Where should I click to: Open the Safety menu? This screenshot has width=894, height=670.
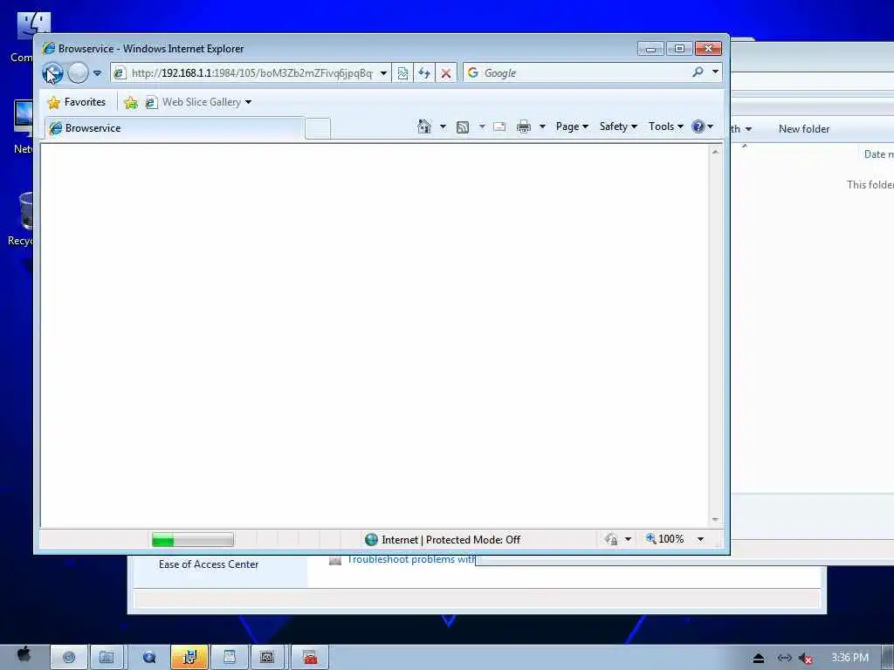click(618, 126)
